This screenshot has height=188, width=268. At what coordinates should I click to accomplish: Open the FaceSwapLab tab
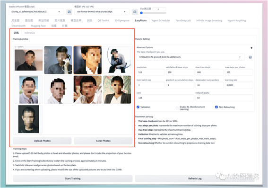[x=183, y=20]
